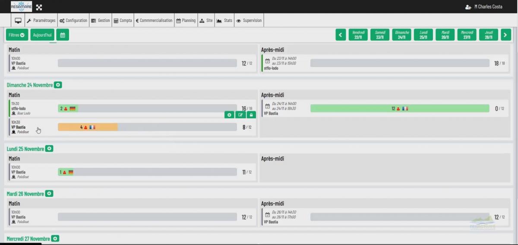This screenshot has width=518, height=245.
Task: Open the top 10h00 VP Bastia PoloBoat row
Action: [132, 63]
